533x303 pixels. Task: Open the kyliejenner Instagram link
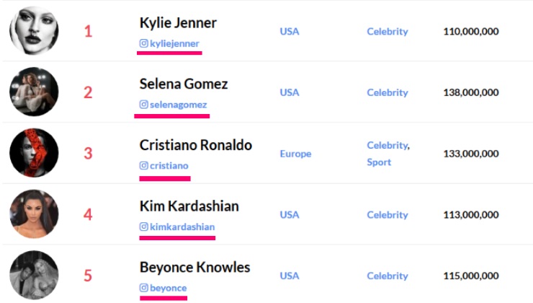coord(174,43)
